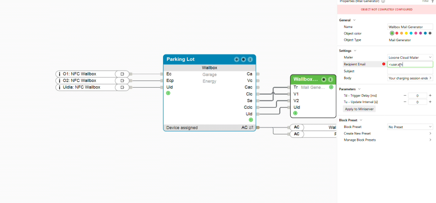436x203 pixels.
Task: Select the red object color swatch
Action: (x=397, y=33)
